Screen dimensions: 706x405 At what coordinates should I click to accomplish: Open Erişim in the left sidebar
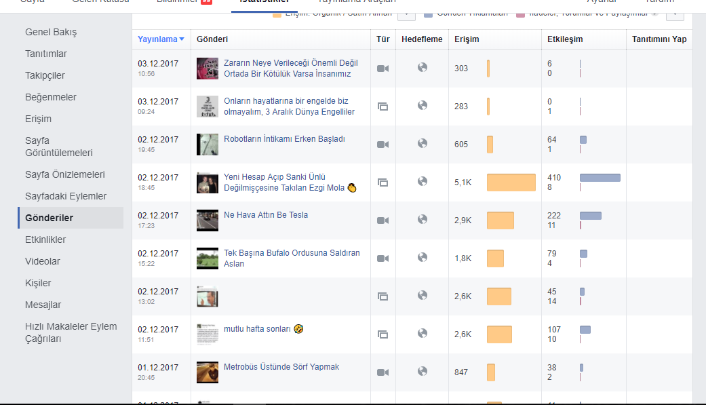tap(38, 119)
